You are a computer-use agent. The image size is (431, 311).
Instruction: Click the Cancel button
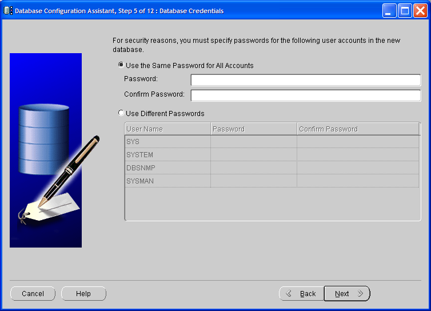[x=33, y=294]
